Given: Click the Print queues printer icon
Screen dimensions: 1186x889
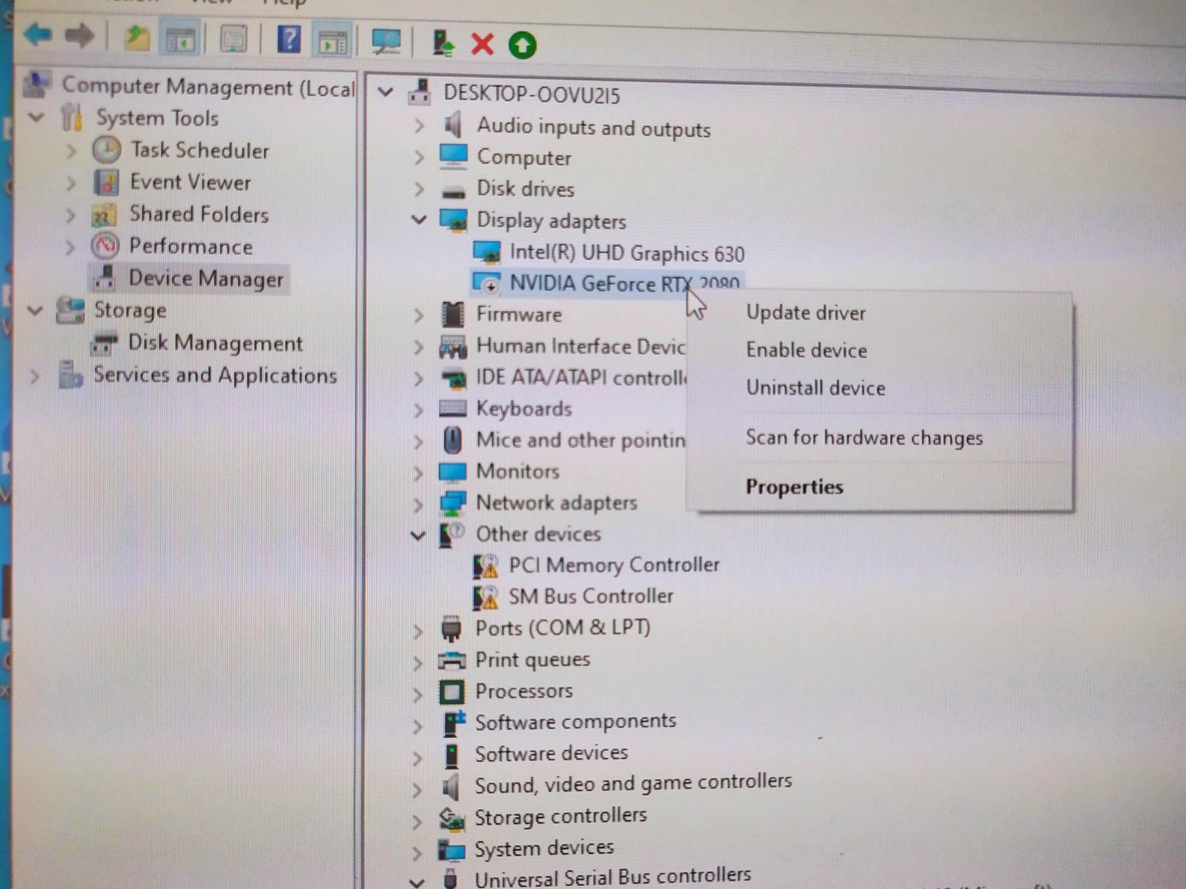Looking at the screenshot, I should [x=451, y=660].
